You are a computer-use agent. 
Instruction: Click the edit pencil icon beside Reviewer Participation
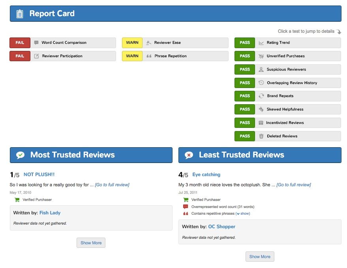pos(36,56)
